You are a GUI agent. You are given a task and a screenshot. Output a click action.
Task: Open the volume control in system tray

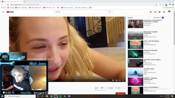tap(163, 96)
